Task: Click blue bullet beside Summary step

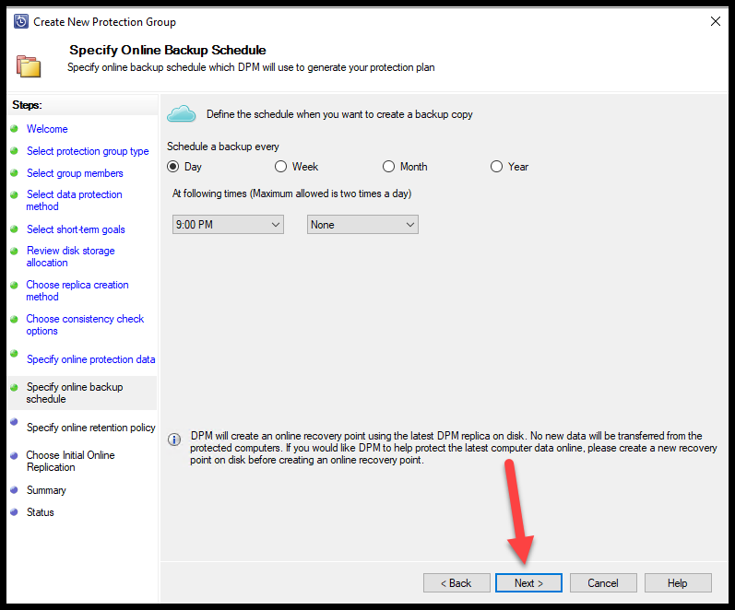Action: pos(14,489)
